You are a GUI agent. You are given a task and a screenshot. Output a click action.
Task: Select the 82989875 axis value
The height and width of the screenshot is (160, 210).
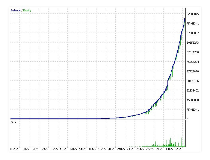click(193, 14)
